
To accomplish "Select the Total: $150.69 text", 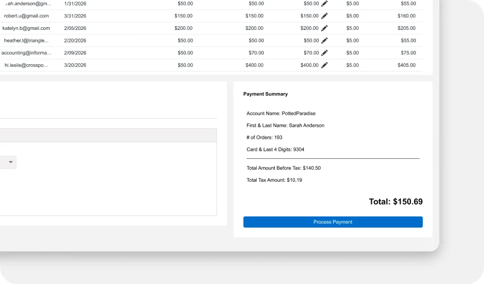I will click(x=396, y=201).
